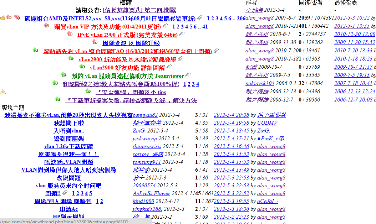Open vLan 綜合問題FAQ thread
The height and width of the screenshot is (224, 376).
click(x=127, y=51)
